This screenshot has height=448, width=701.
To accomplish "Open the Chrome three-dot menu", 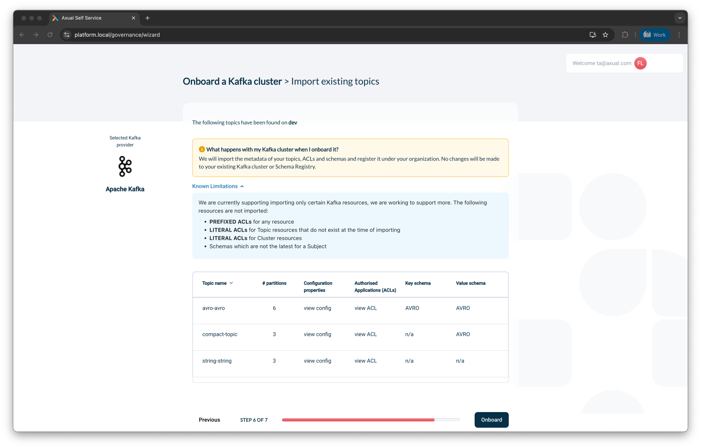I will 679,35.
